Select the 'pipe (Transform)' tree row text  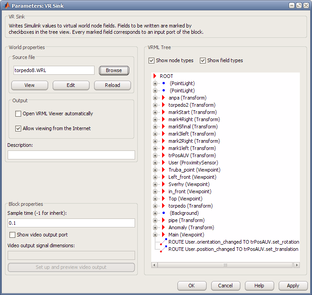pyautogui.click(x=186, y=220)
